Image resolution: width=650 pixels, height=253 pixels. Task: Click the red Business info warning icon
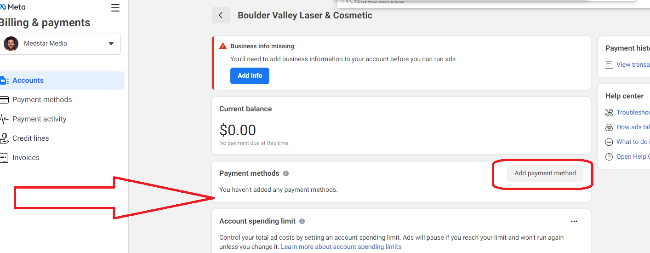coord(223,46)
